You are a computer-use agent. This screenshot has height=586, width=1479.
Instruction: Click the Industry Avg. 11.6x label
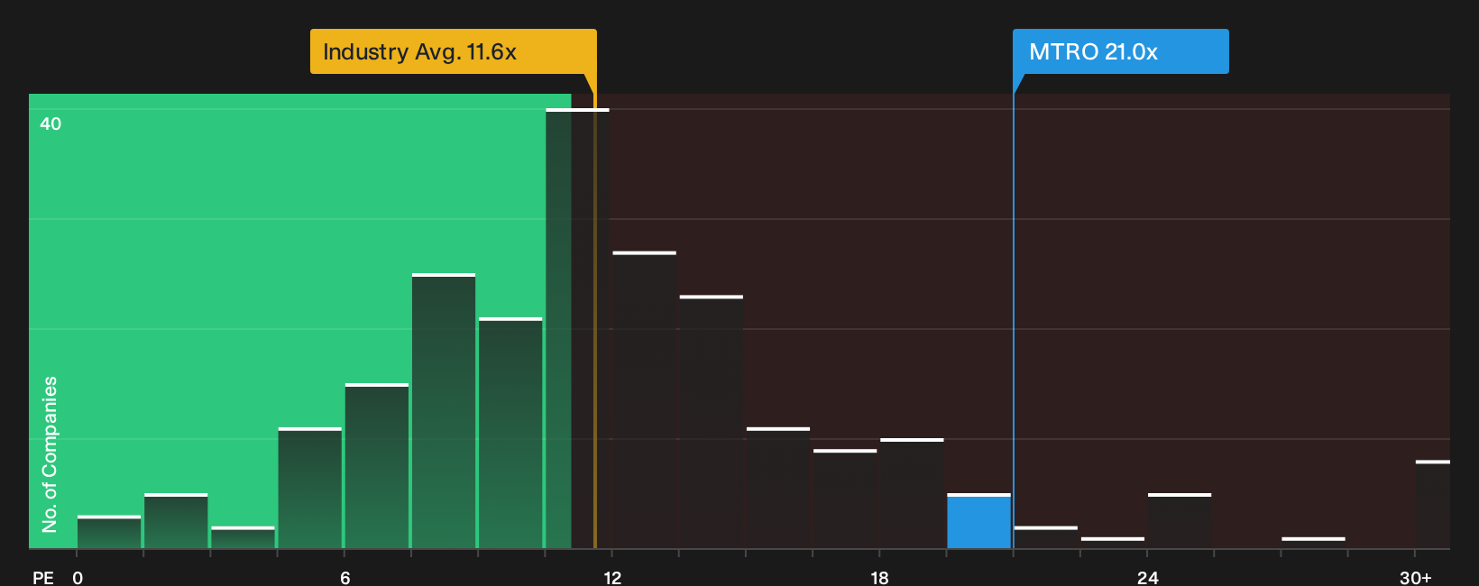click(453, 51)
